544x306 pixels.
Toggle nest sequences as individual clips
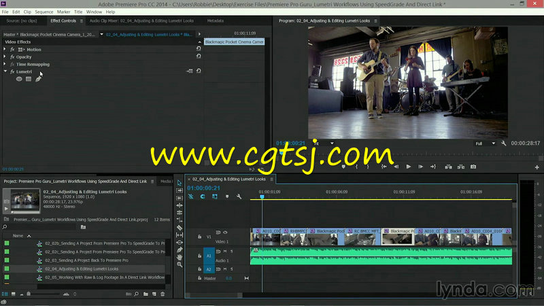[191, 197]
